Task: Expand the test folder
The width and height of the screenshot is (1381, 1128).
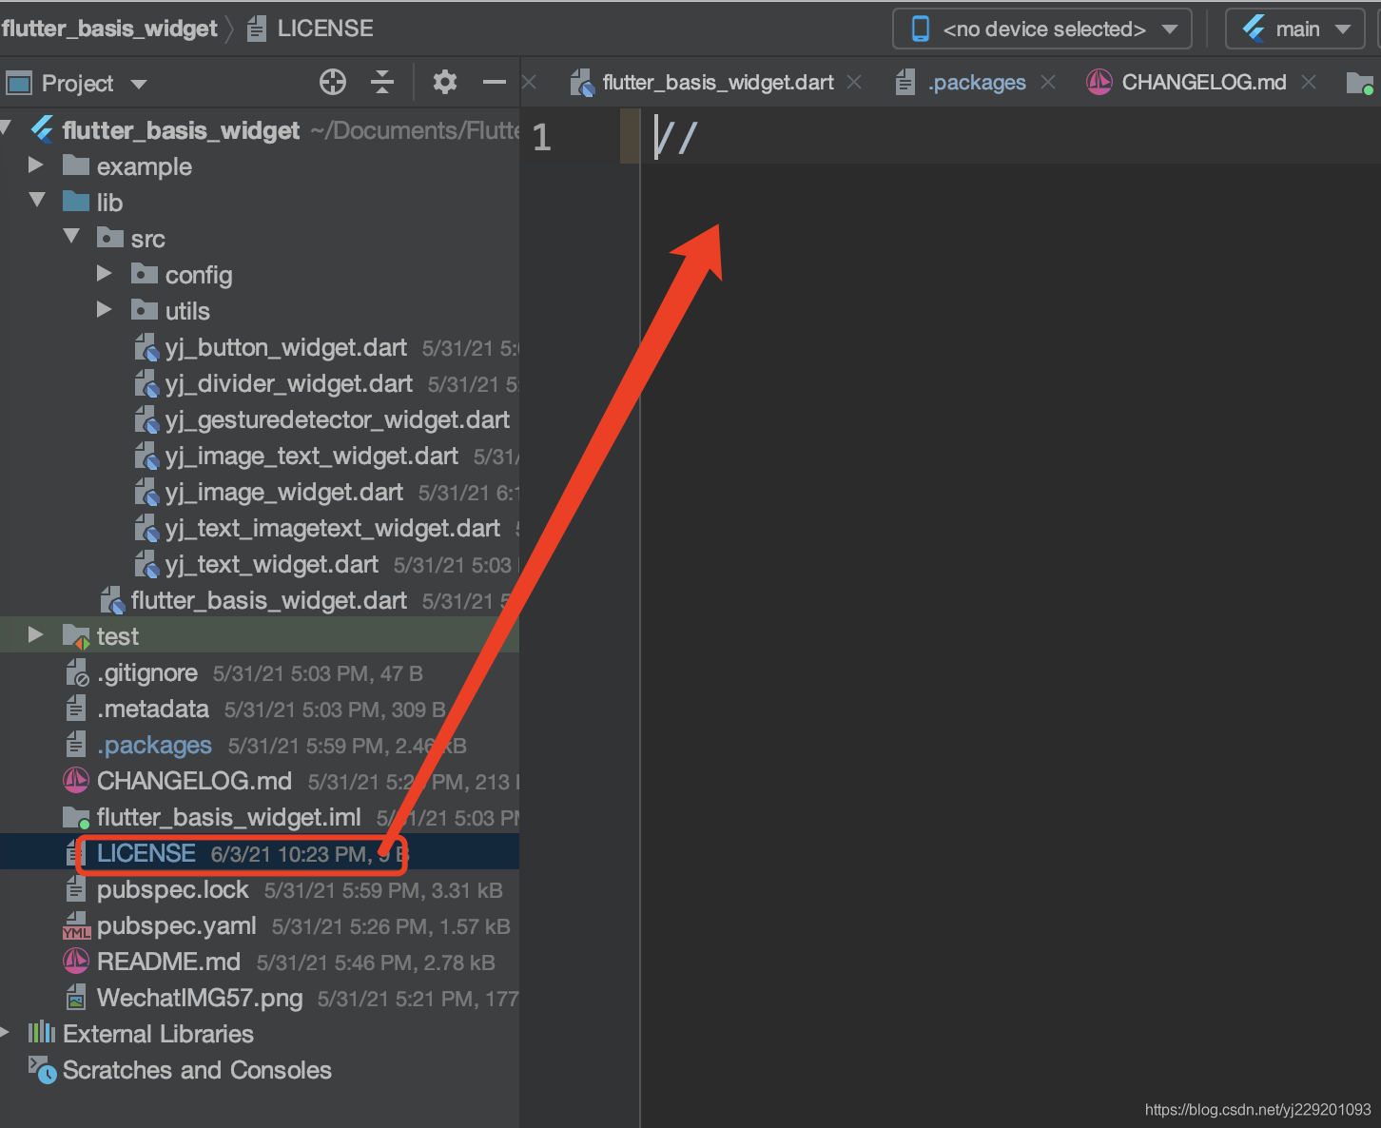Action: [x=36, y=635]
